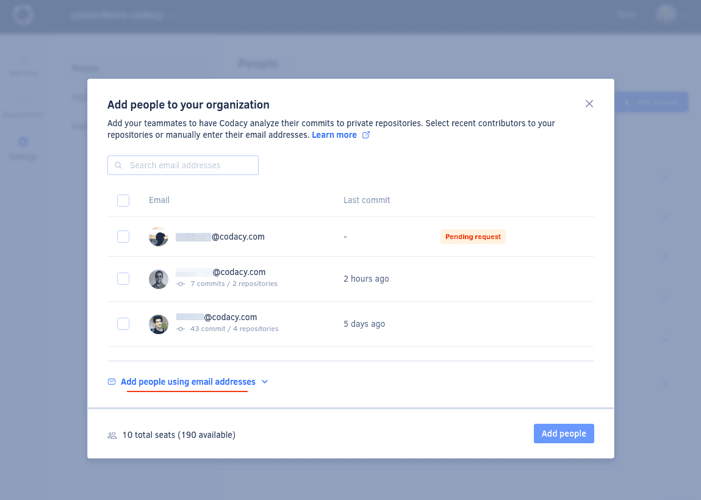Screen dimensions: 701x500
Task: Select the People tab in the background panel
Action: tap(85, 68)
